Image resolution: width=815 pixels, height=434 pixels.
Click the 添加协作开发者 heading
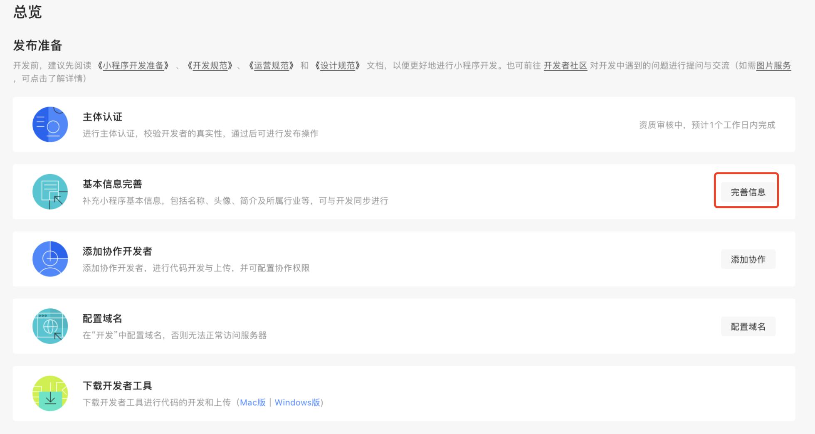click(117, 252)
